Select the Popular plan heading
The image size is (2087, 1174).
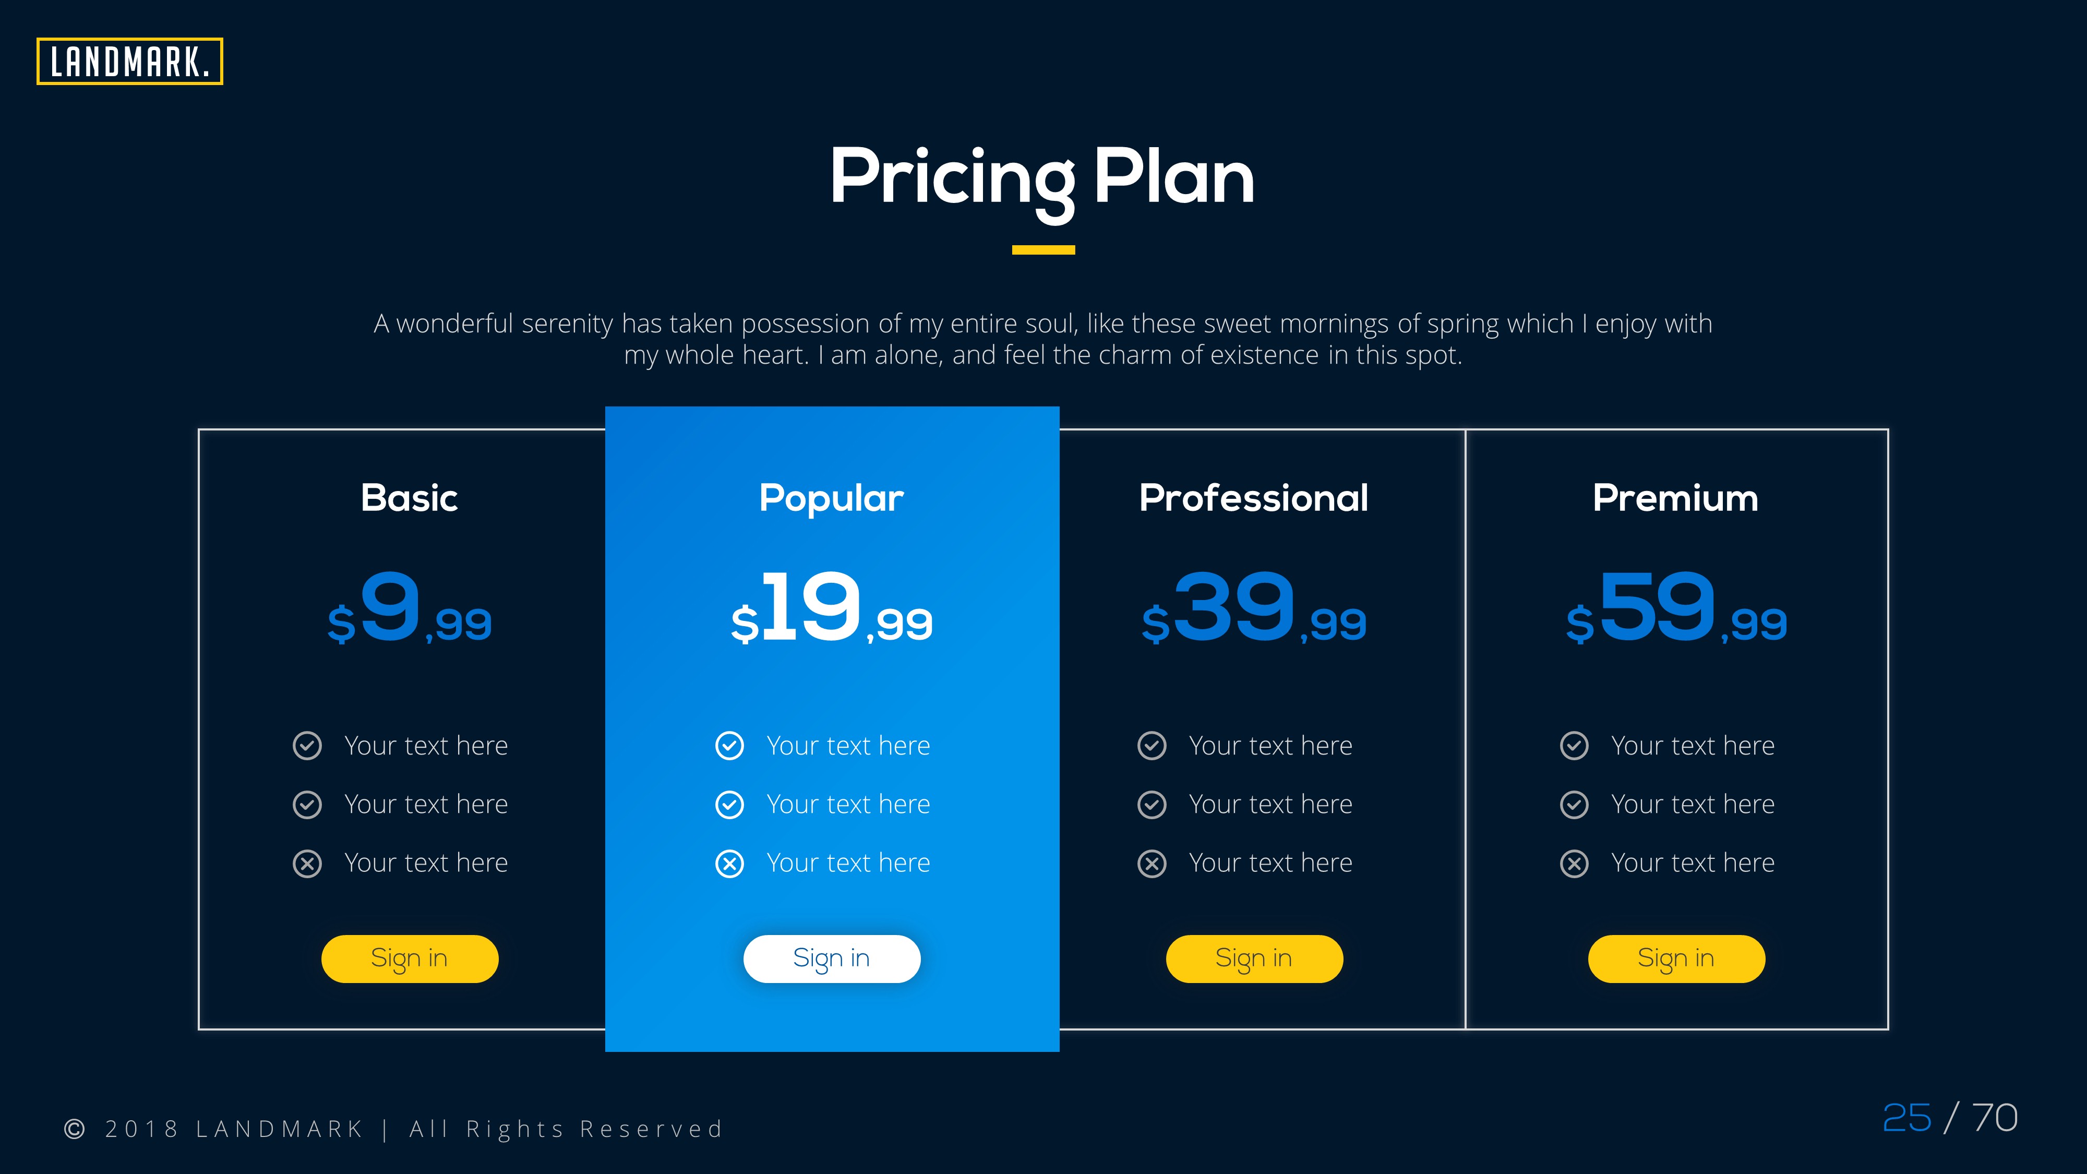point(831,497)
